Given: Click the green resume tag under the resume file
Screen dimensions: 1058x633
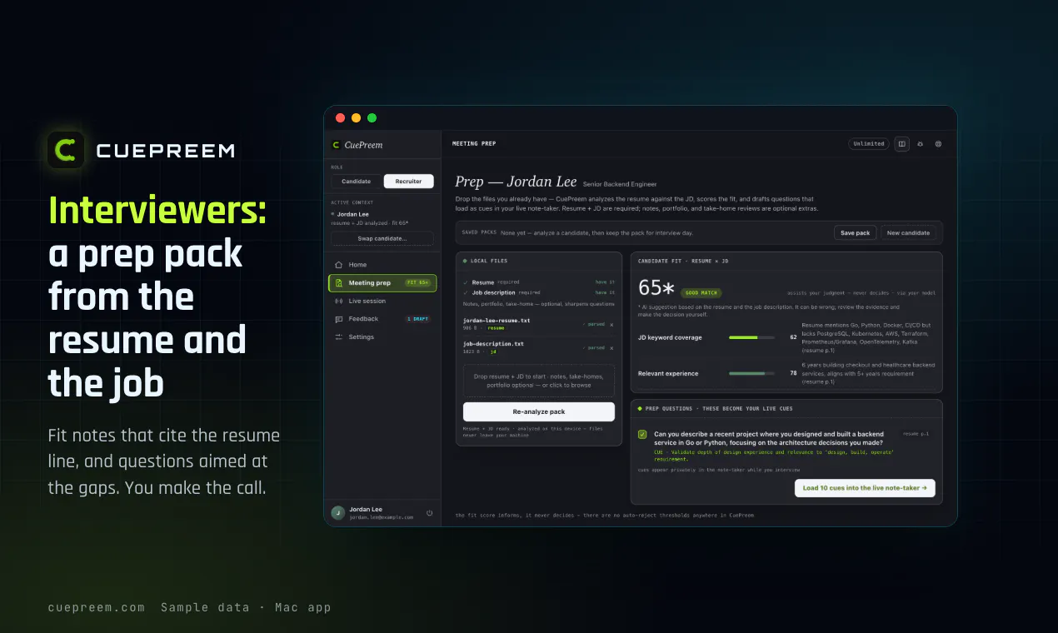Looking at the screenshot, I should [496, 329].
